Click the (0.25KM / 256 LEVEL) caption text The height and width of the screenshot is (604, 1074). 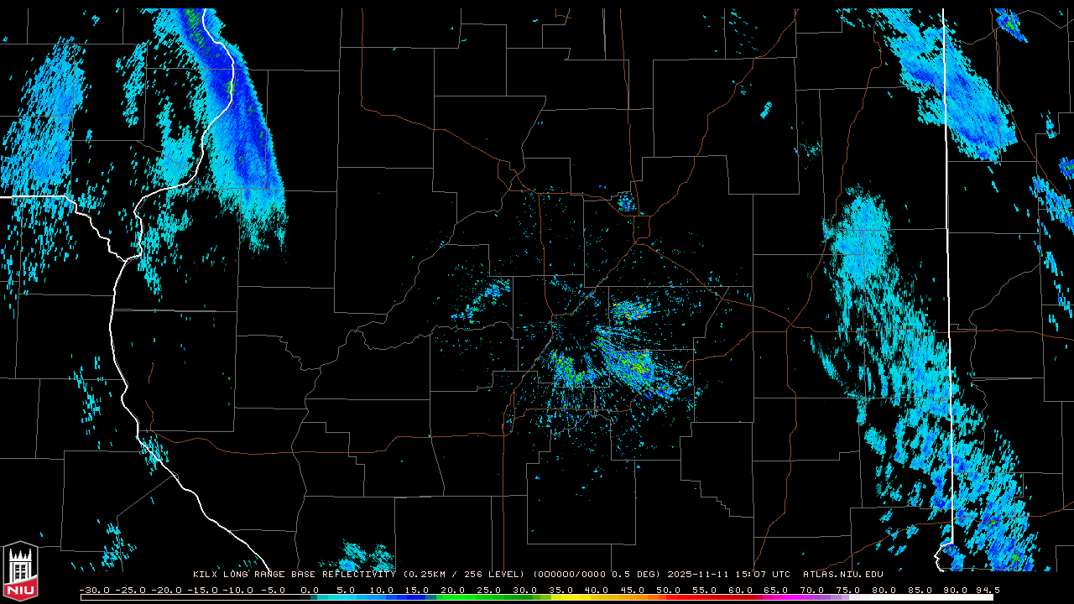point(463,575)
